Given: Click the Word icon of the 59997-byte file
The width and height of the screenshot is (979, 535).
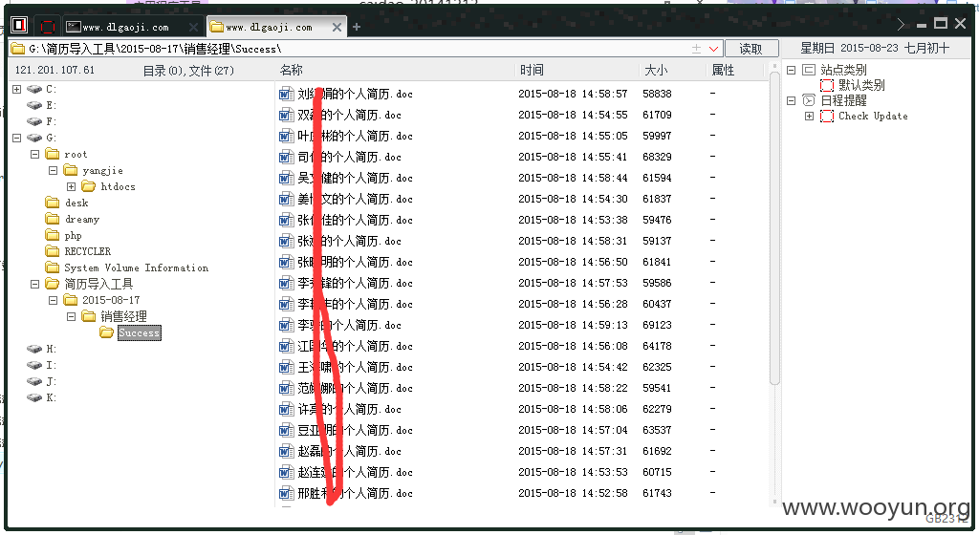Looking at the screenshot, I should [286, 136].
